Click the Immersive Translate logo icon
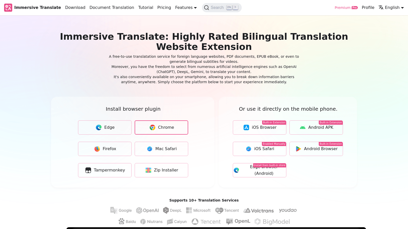 pos(8,8)
